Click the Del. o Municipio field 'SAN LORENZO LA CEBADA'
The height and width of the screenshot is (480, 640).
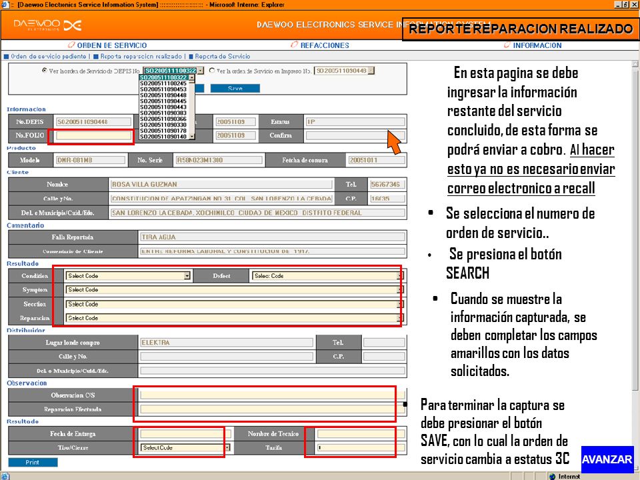(x=257, y=213)
